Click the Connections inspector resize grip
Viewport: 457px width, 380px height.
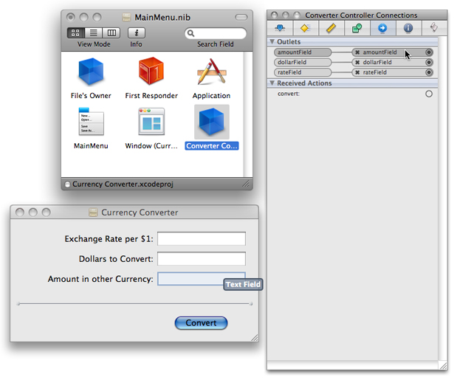pos(443,365)
